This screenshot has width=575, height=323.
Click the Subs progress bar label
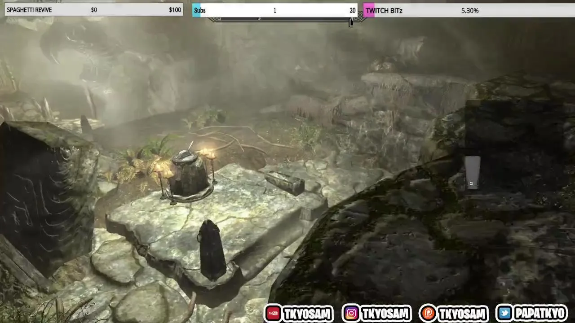[x=200, y=10]
